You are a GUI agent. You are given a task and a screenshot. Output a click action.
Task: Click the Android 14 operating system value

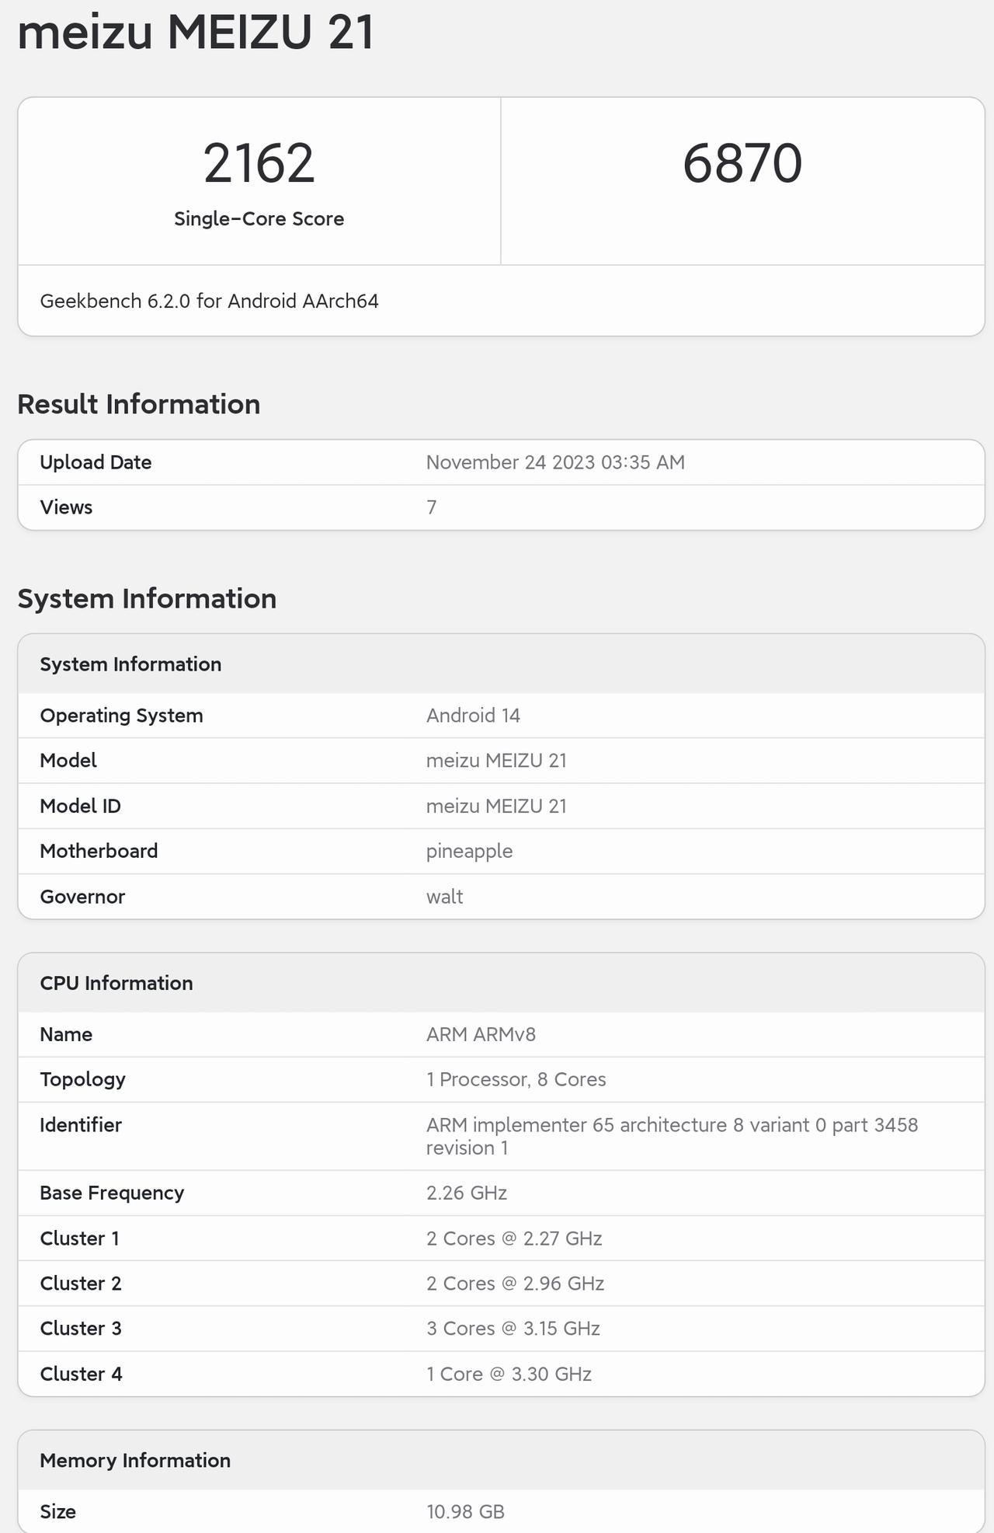(473, 716)
